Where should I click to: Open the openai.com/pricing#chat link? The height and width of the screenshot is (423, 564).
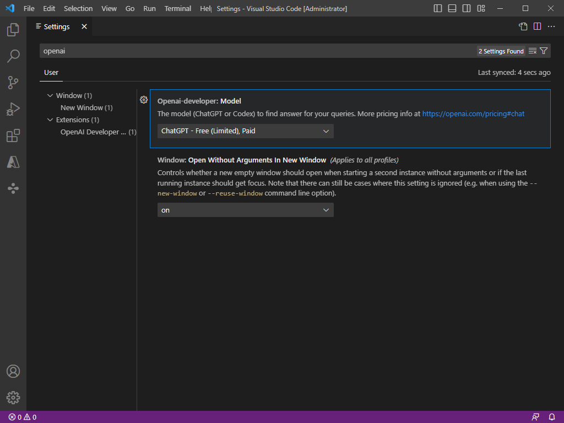click(x=473, y=113)
